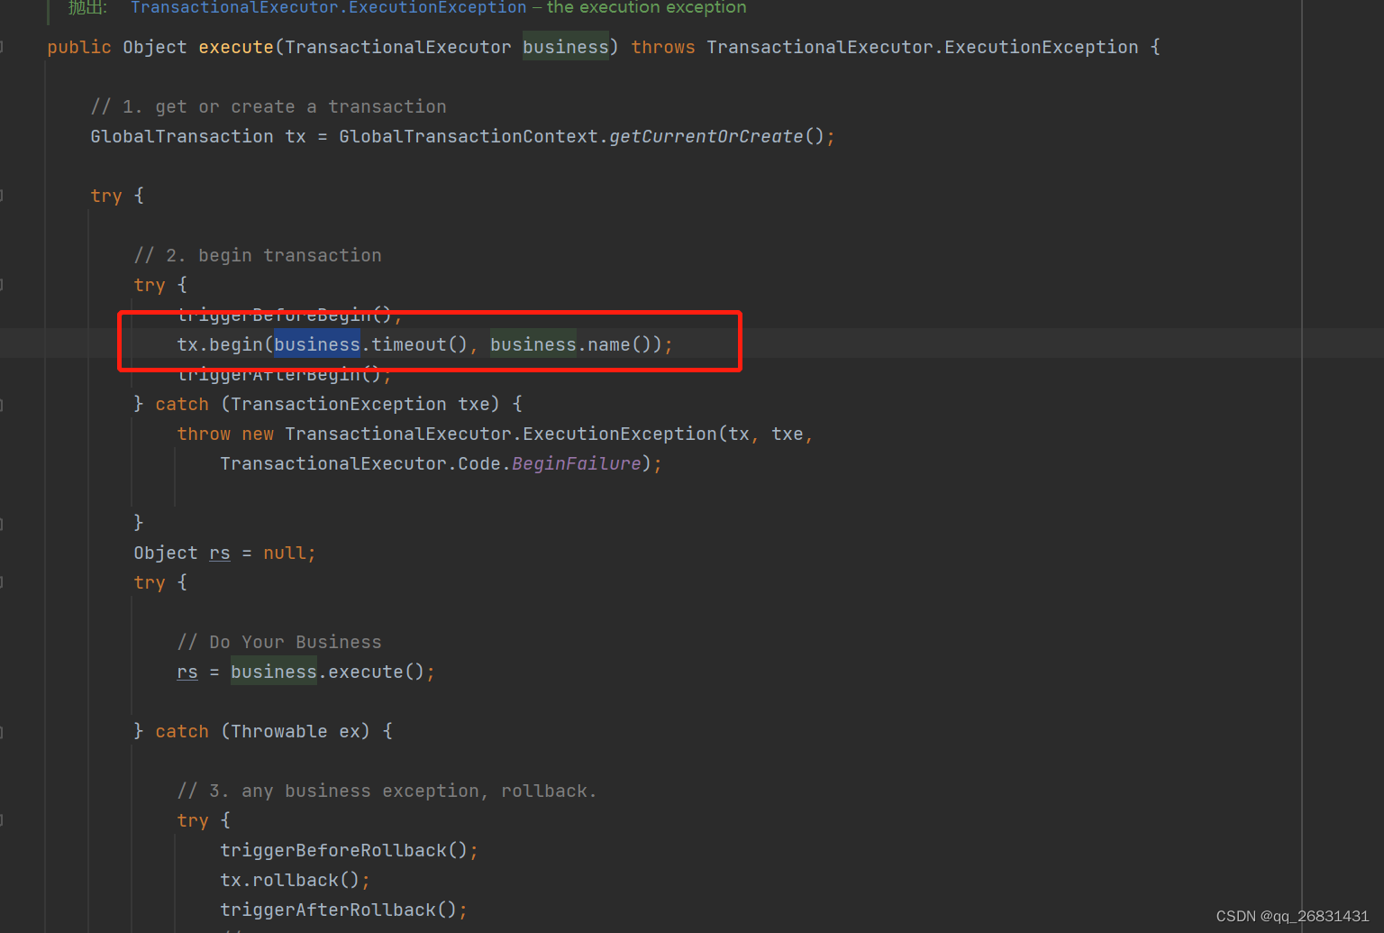Click the selected 'business' before .timeout()

(317, 344)
